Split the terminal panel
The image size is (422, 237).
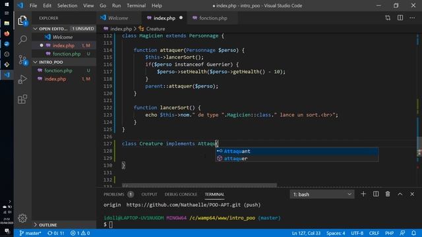coord(376,194)
